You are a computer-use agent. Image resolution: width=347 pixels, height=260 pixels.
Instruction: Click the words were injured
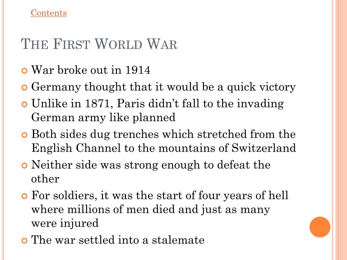(x=65, y=223)
